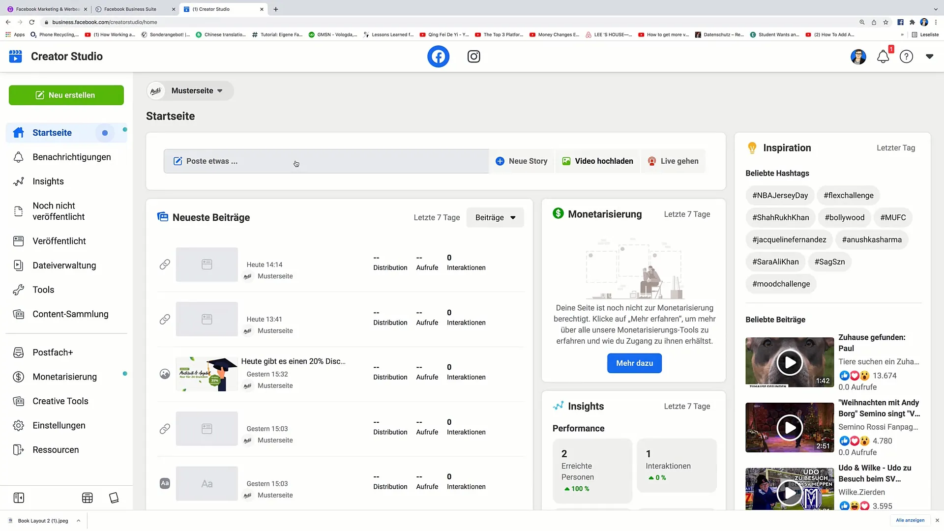Click the notebook icon in bottom sidebar

coord(114,498)
